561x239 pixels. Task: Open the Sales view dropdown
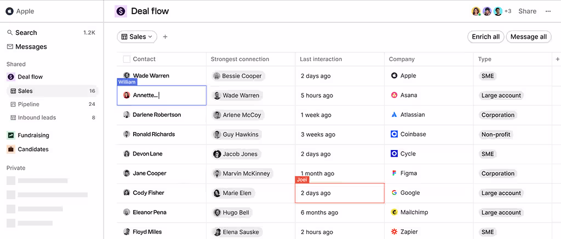click(x=137, y=37)
